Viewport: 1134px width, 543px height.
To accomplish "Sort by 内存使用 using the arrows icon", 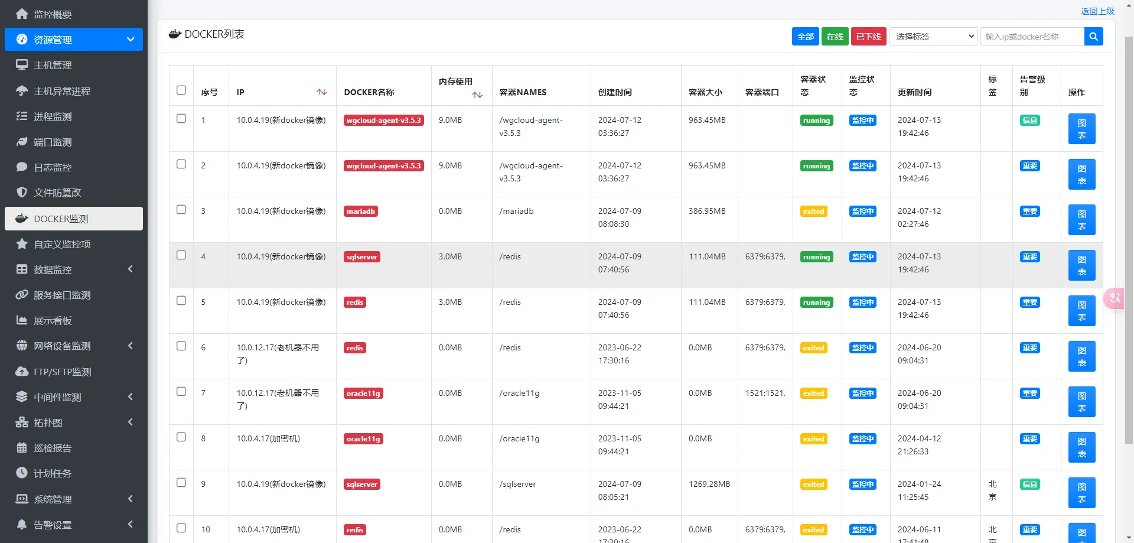I will point(477,95).
